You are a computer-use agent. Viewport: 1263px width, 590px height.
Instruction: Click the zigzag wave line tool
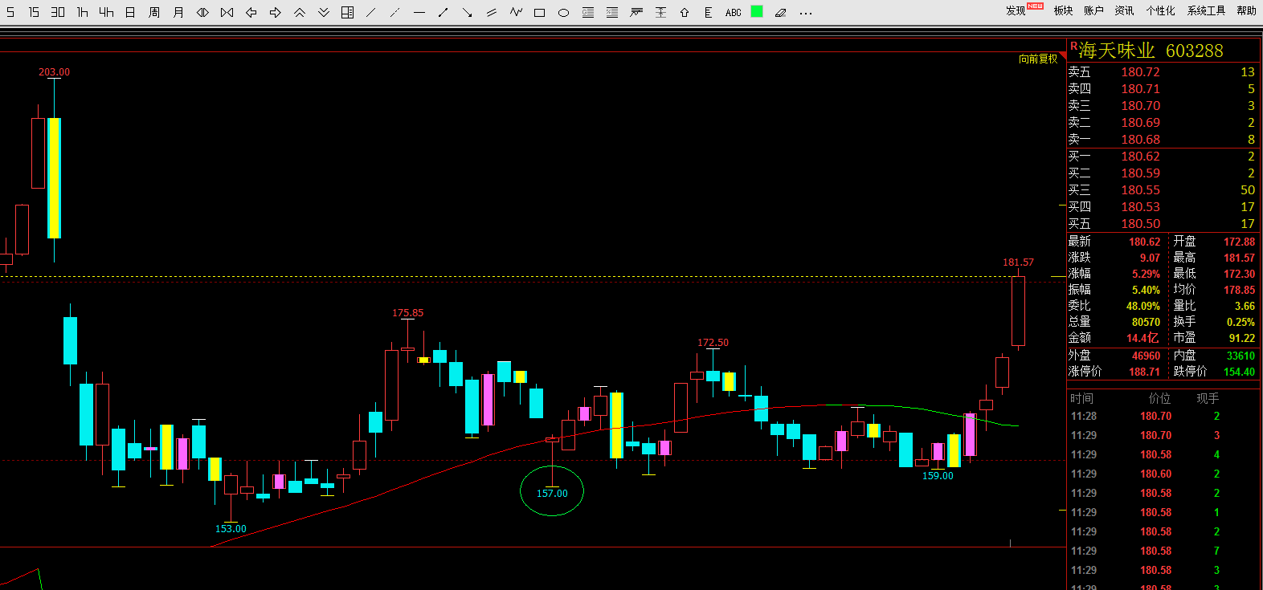[516, 12]
